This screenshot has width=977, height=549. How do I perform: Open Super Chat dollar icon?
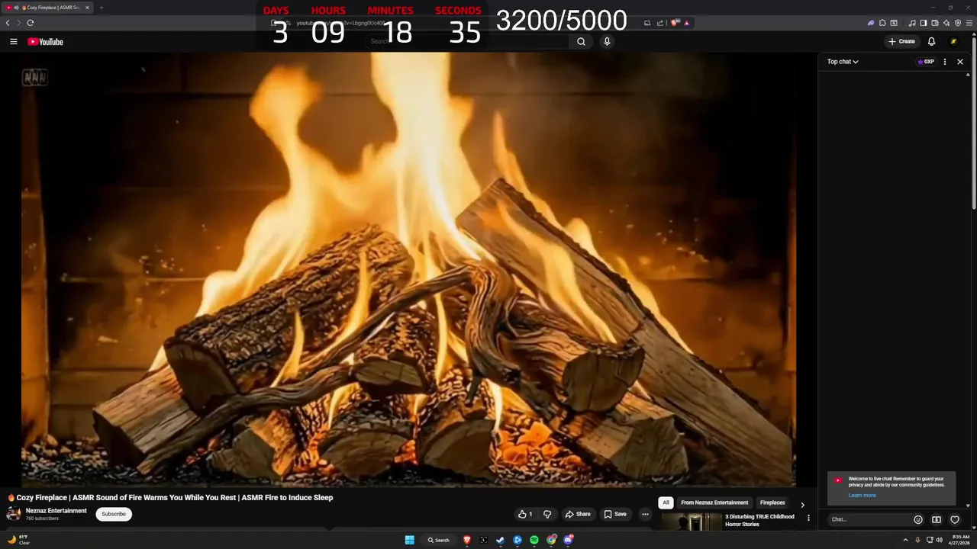(x=937, y=519)
